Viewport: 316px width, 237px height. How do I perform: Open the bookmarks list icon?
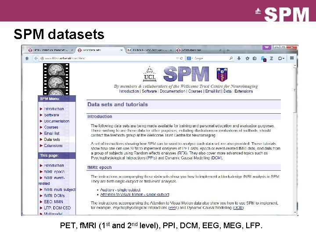[x=255, y=58]
